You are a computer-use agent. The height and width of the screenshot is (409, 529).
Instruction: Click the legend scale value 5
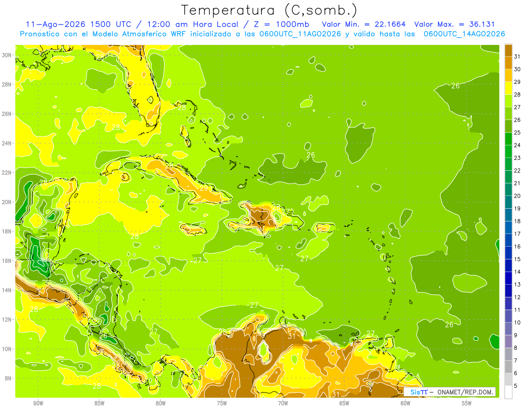tap(515, 386)
